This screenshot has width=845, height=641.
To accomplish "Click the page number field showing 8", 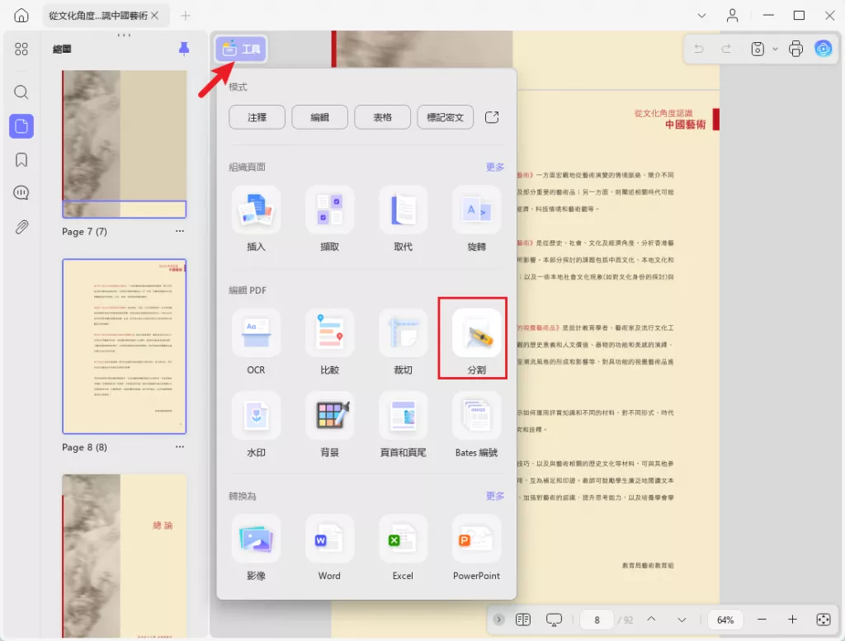I will pos(597,620).
